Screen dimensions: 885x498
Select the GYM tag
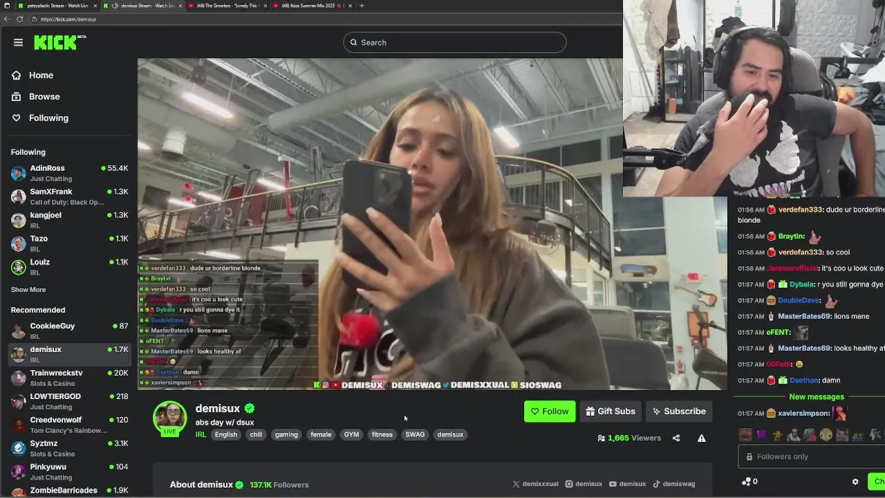pos(352,434)
